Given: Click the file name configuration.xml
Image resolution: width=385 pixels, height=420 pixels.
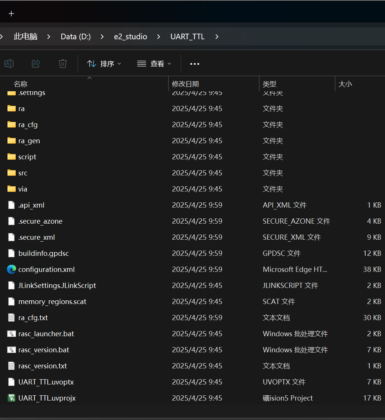Looking at the screenshot, I should coord(47,269).
